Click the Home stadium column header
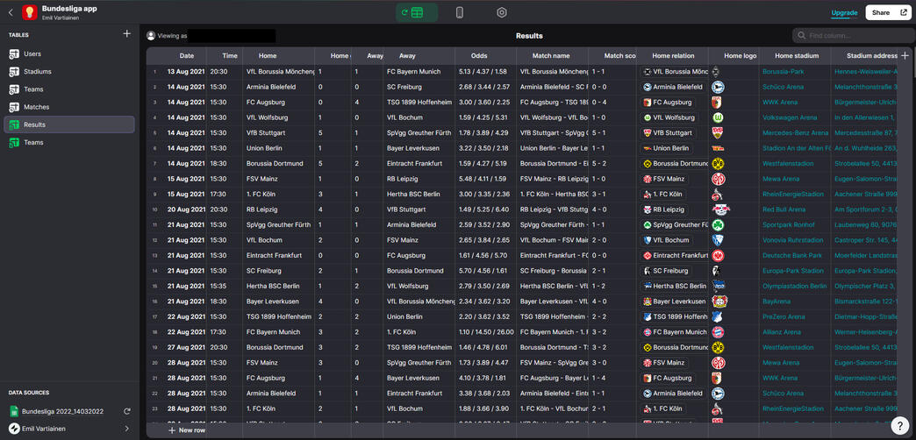Image resolution: width=916 pixels, height=440 pixels. (x=795, y=56)
